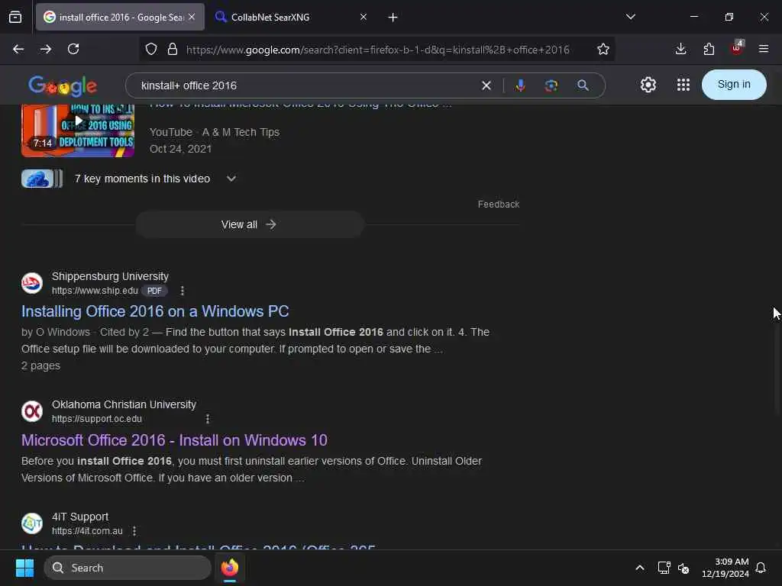Image resolution: width=782 pixels, height=586 pixels.
Task: Switch to CollabNet SearXNG tab
Action: tap(292, 17)
